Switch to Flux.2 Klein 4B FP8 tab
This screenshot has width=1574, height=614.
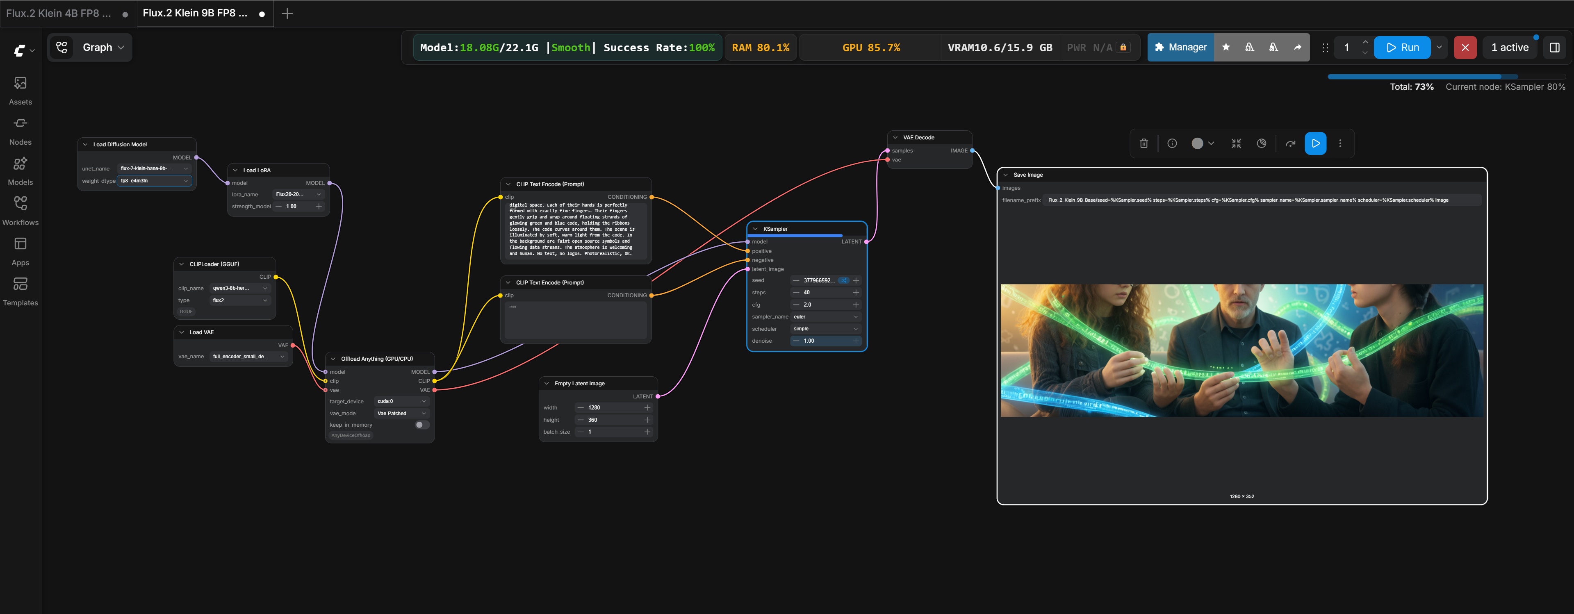pyautogui.click(x=67, y=14)
